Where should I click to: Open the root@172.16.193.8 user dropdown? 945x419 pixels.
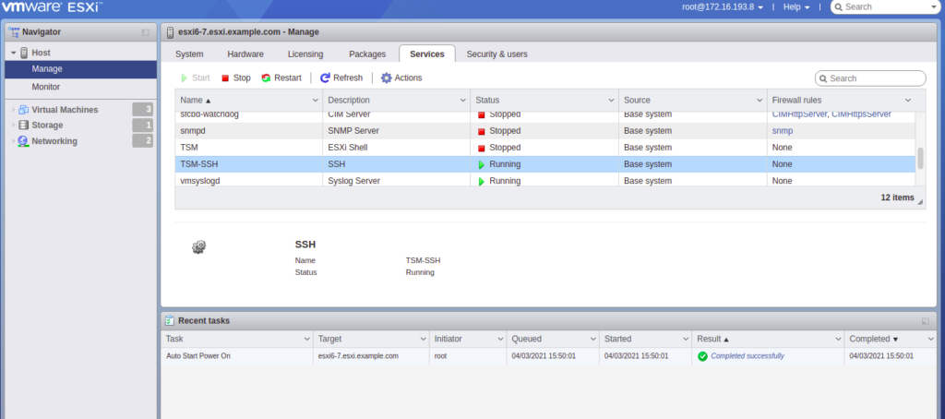pyautogui.click(x=724, y=7)
